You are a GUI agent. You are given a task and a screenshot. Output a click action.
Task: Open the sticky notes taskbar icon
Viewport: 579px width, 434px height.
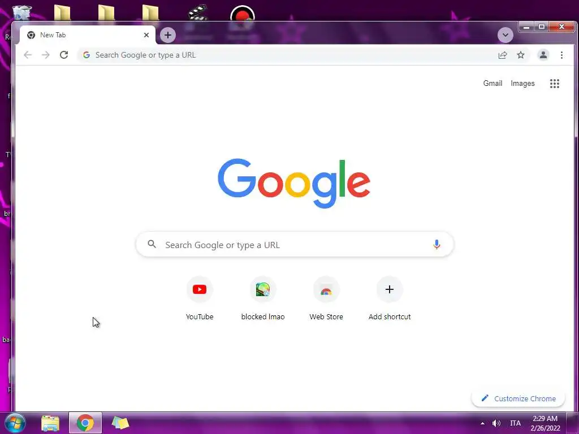[120, 423]
